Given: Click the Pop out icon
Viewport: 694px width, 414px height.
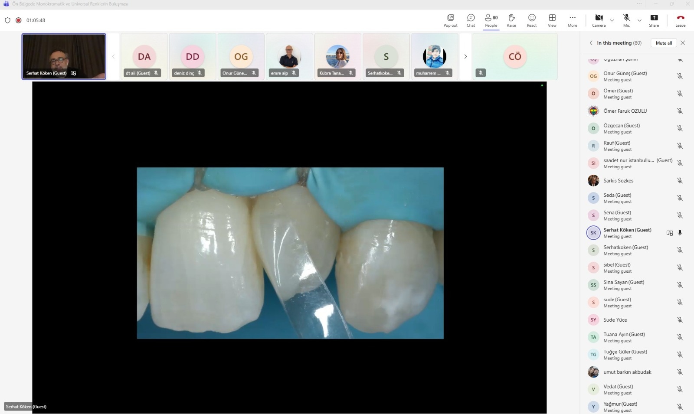Looking at the screenshot, I should (x=450, y=20).
